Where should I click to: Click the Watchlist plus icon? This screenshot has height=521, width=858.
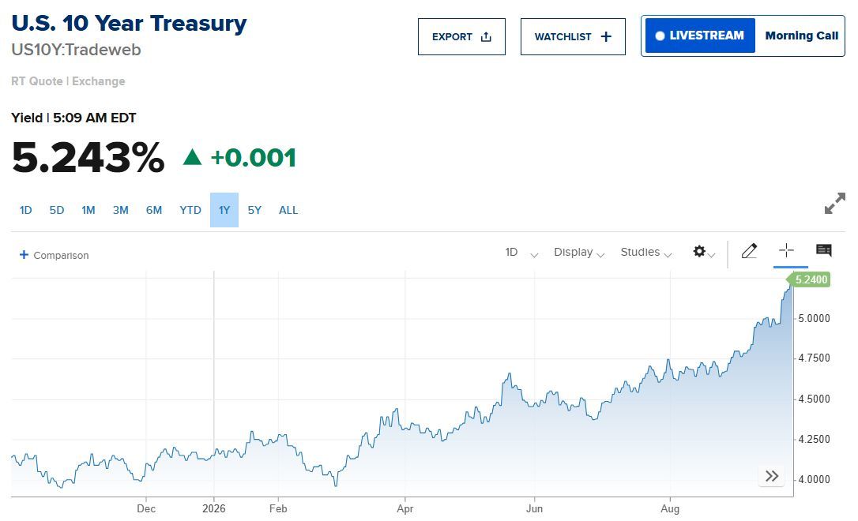pos(606,36)
